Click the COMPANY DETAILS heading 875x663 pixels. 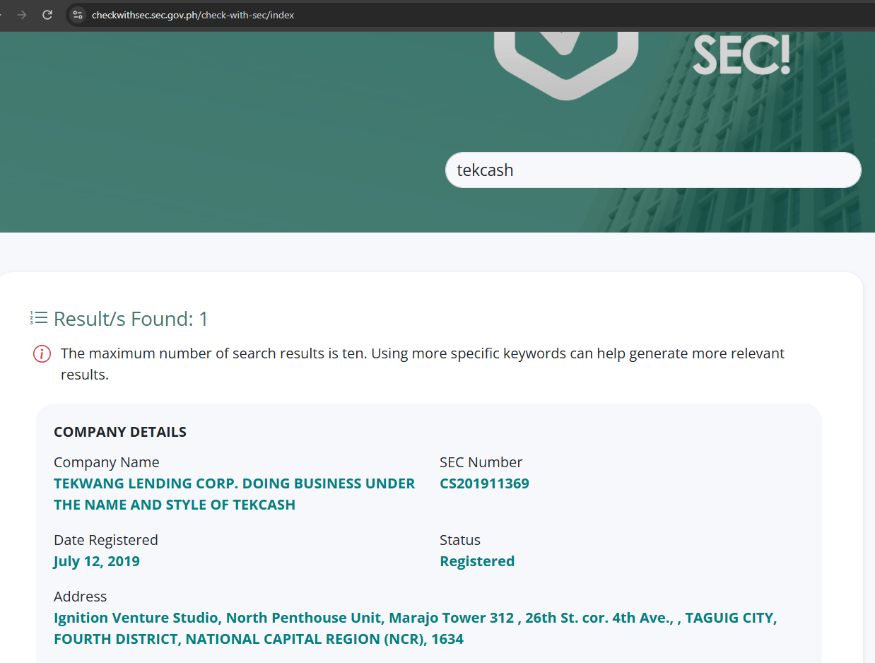point(120,432)
